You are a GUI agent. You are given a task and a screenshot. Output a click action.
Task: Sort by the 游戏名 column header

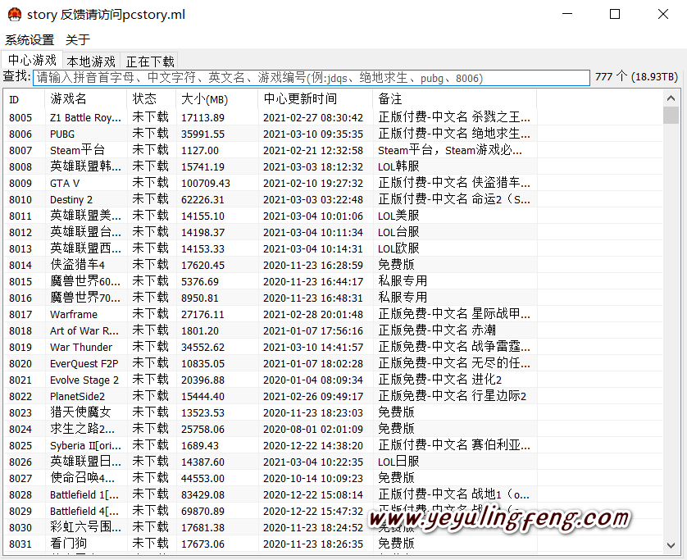coord(85,99)
